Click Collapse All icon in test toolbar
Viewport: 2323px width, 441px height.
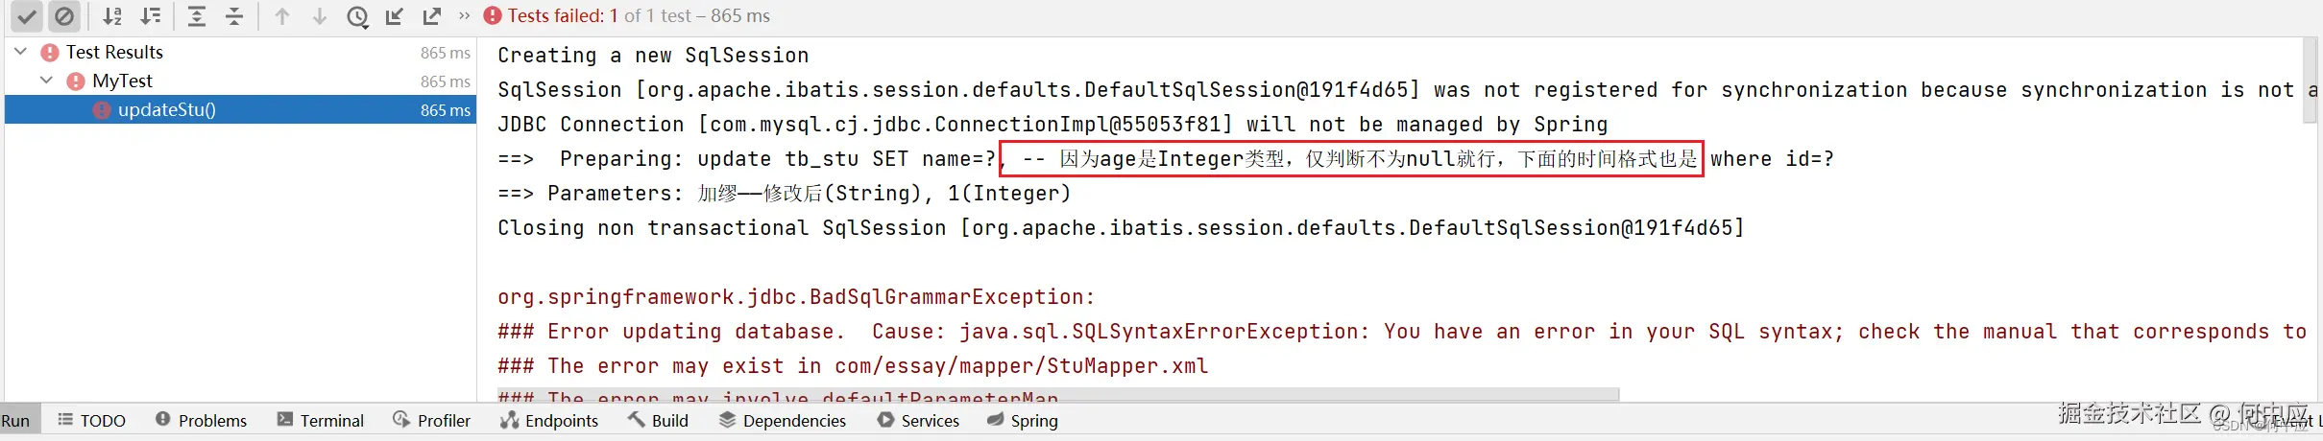(x=234, y=16)
